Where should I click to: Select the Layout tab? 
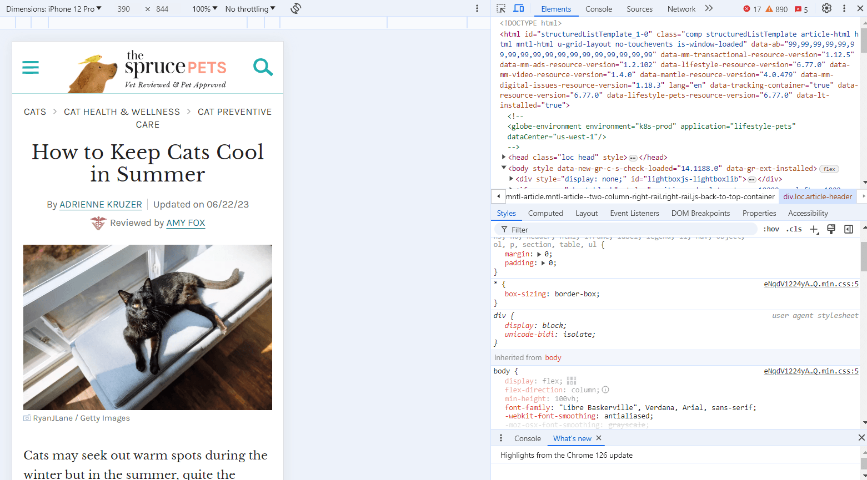[x=587, y=213]
